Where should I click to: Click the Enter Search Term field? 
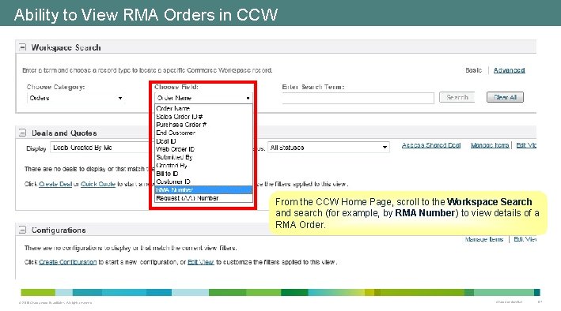[x=358, y=98]
